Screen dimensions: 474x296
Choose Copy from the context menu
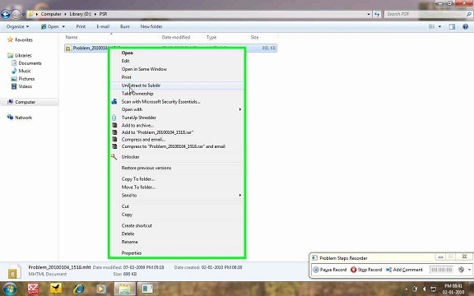(x=127, y=215)
